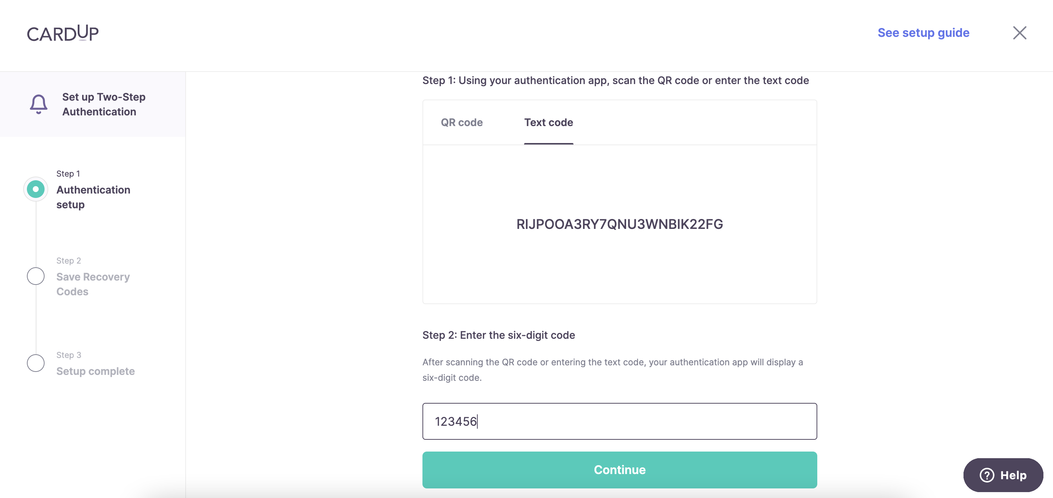Click Save Recovery Codes step label
Screen dimensions: 1053x498
(93, 284)
